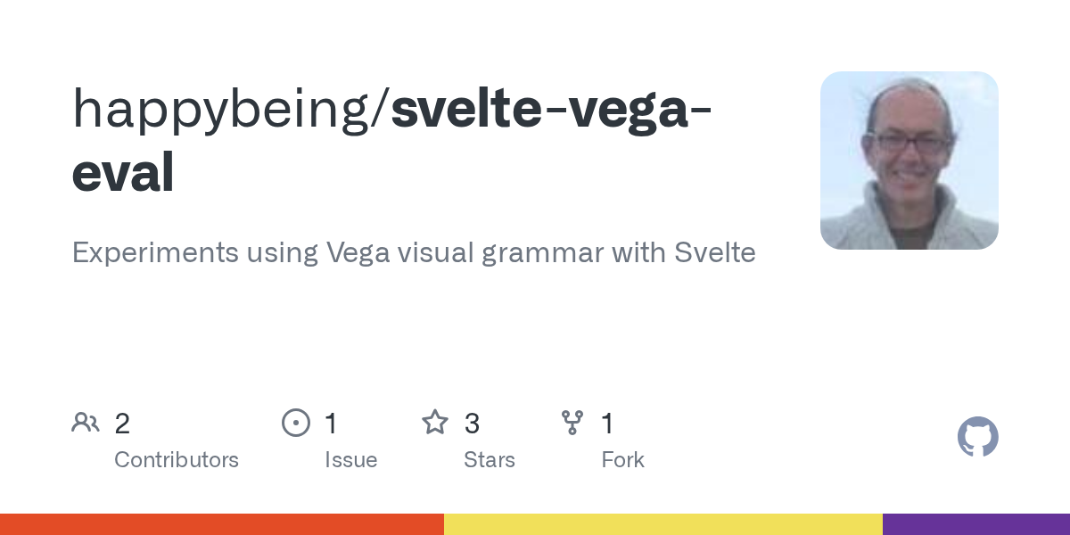Click the stars count number 3
This screenshot has height=535, width=1070.
click(473, 424)
